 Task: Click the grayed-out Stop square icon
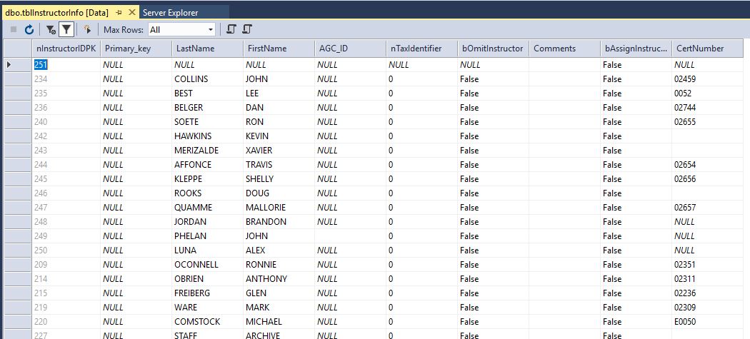[14, 30]
